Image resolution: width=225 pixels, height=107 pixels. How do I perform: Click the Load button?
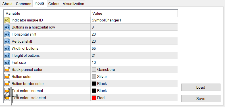coord(201,87)
